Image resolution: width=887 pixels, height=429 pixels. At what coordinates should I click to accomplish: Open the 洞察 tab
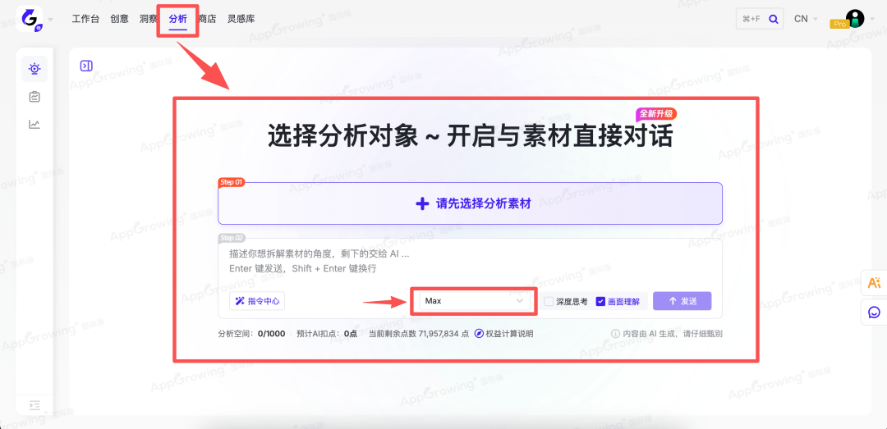pyautogui.click(x=148, y=19)
